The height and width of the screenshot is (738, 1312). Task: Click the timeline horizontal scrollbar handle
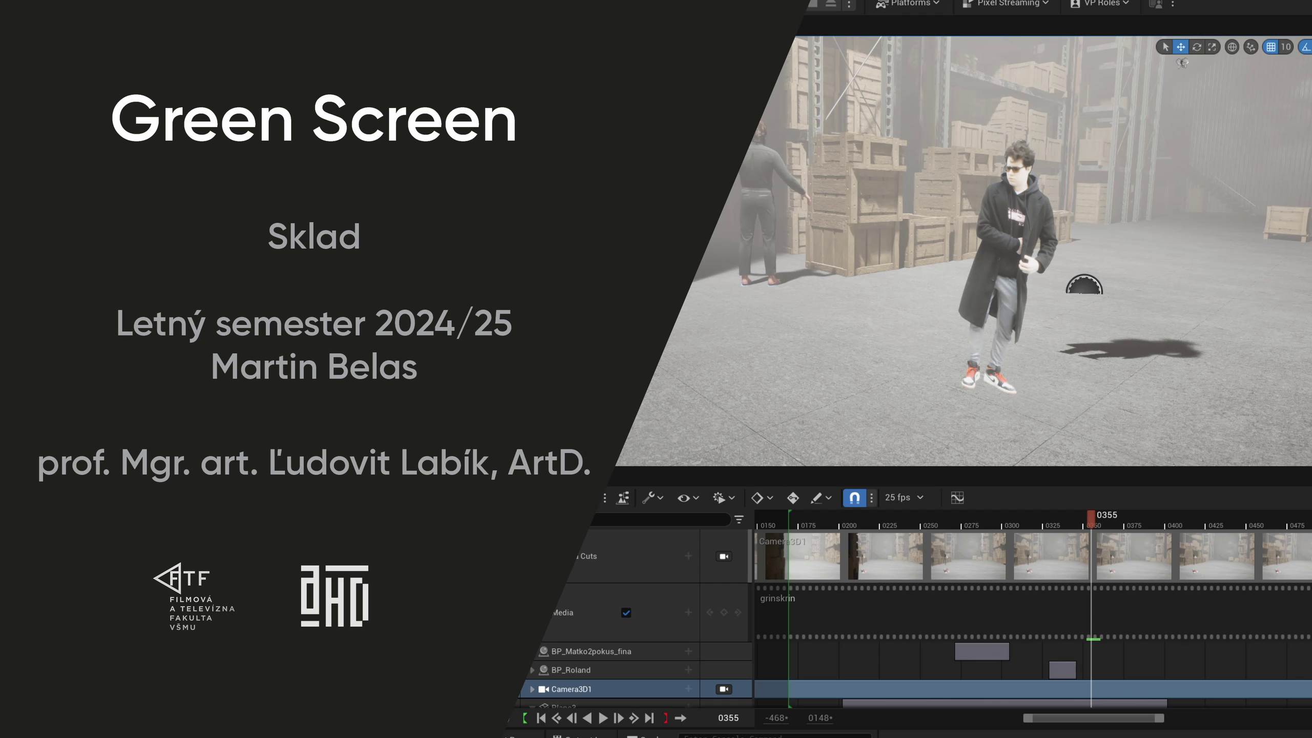(x=1093, y=719)
